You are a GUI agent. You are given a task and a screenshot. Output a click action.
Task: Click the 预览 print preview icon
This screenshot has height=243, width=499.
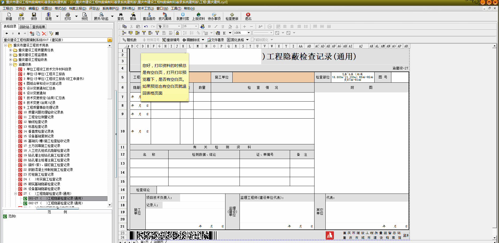tap(85, 16)
